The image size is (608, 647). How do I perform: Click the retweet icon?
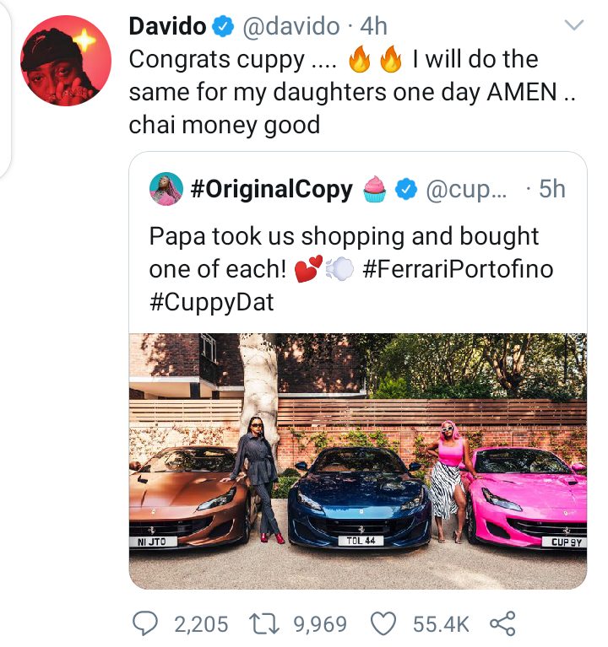pyautogui.click(x=268, y=623)
